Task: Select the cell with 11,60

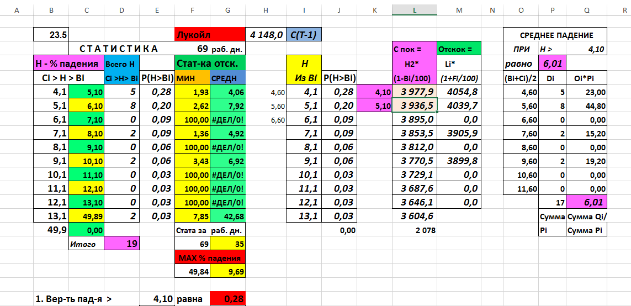Action: point(521,188)
